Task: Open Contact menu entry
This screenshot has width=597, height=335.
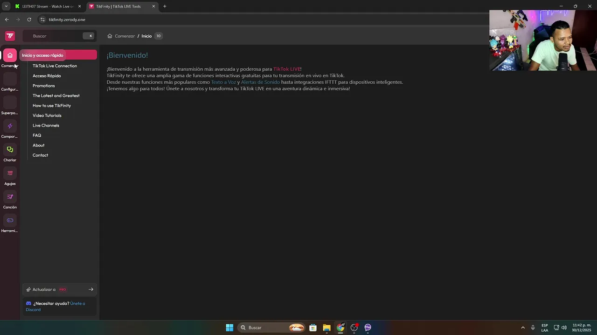Action: click(x=40, y=155)
